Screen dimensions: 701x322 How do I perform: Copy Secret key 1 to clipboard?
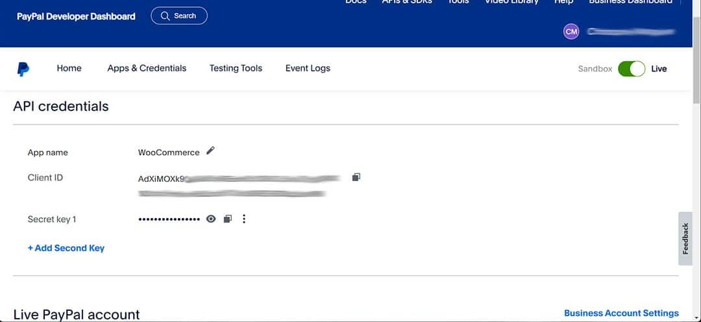point(227,219)
